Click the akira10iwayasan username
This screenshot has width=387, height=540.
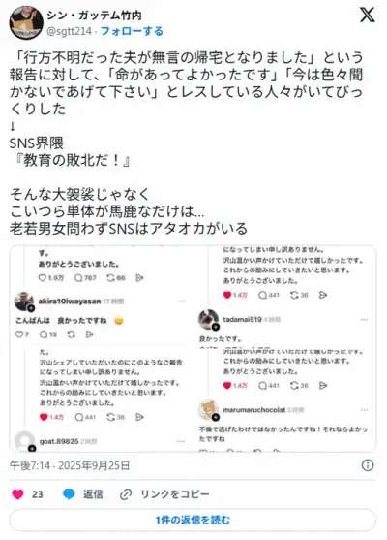point(70,302)
